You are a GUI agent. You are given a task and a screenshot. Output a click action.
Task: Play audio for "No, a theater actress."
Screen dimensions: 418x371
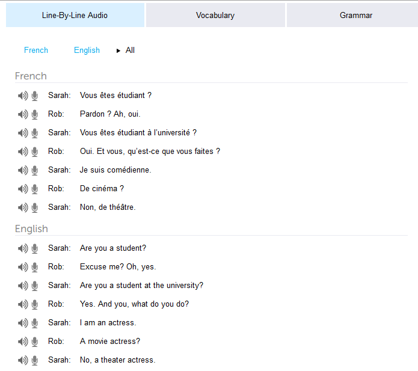tap(23, 360)
